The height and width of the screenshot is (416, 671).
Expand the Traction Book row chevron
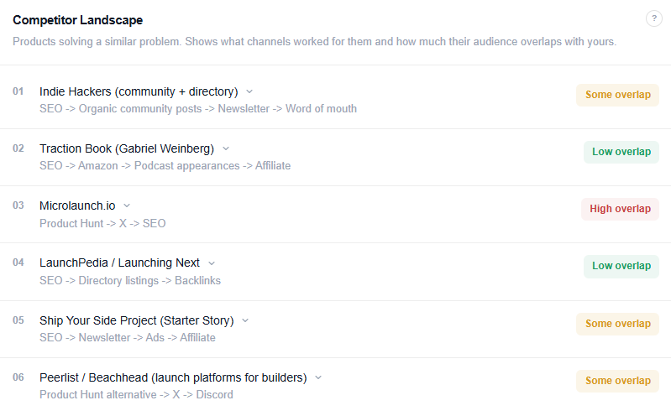tap(226, 148)
